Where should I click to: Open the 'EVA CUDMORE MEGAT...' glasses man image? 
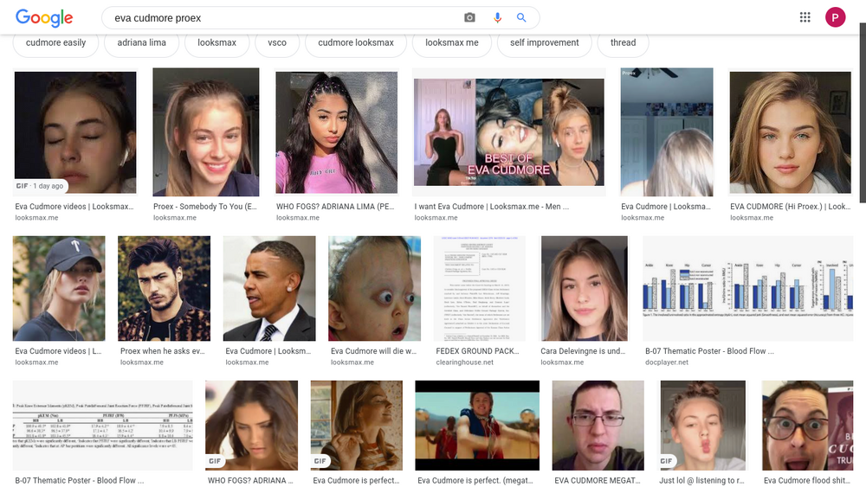598,426
